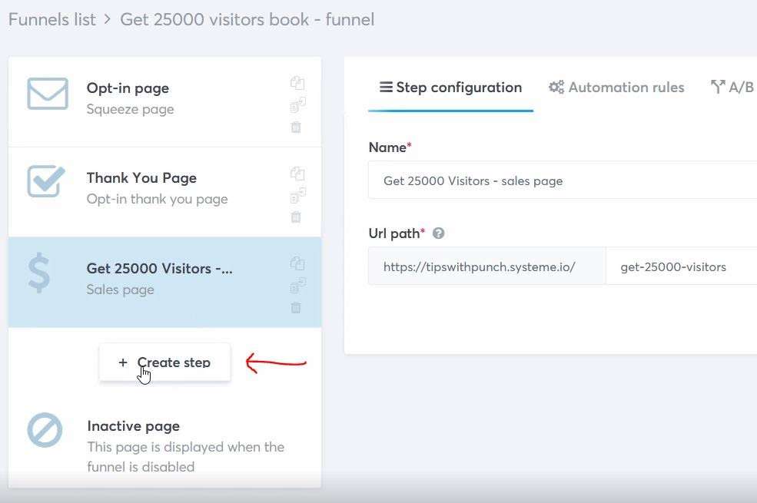Click the Sales page trash icon

pyautogui.click(x=296, y=307)
